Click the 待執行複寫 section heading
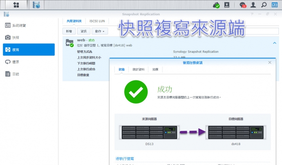Screen dimensions: 282x165 click(x=125, y=158)
